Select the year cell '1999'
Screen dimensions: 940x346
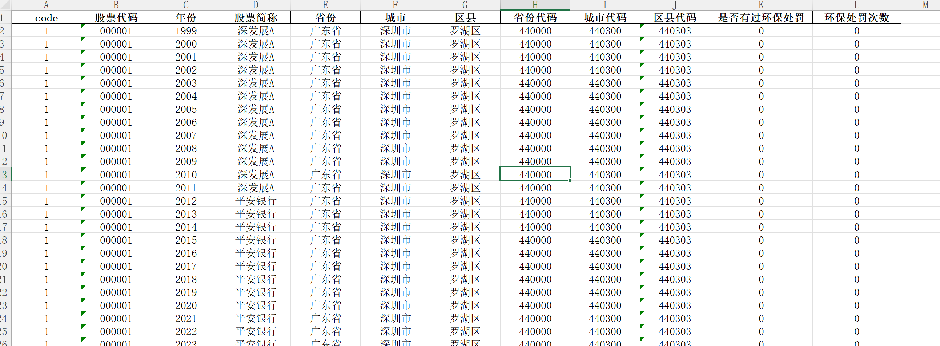tap(186, 30)
